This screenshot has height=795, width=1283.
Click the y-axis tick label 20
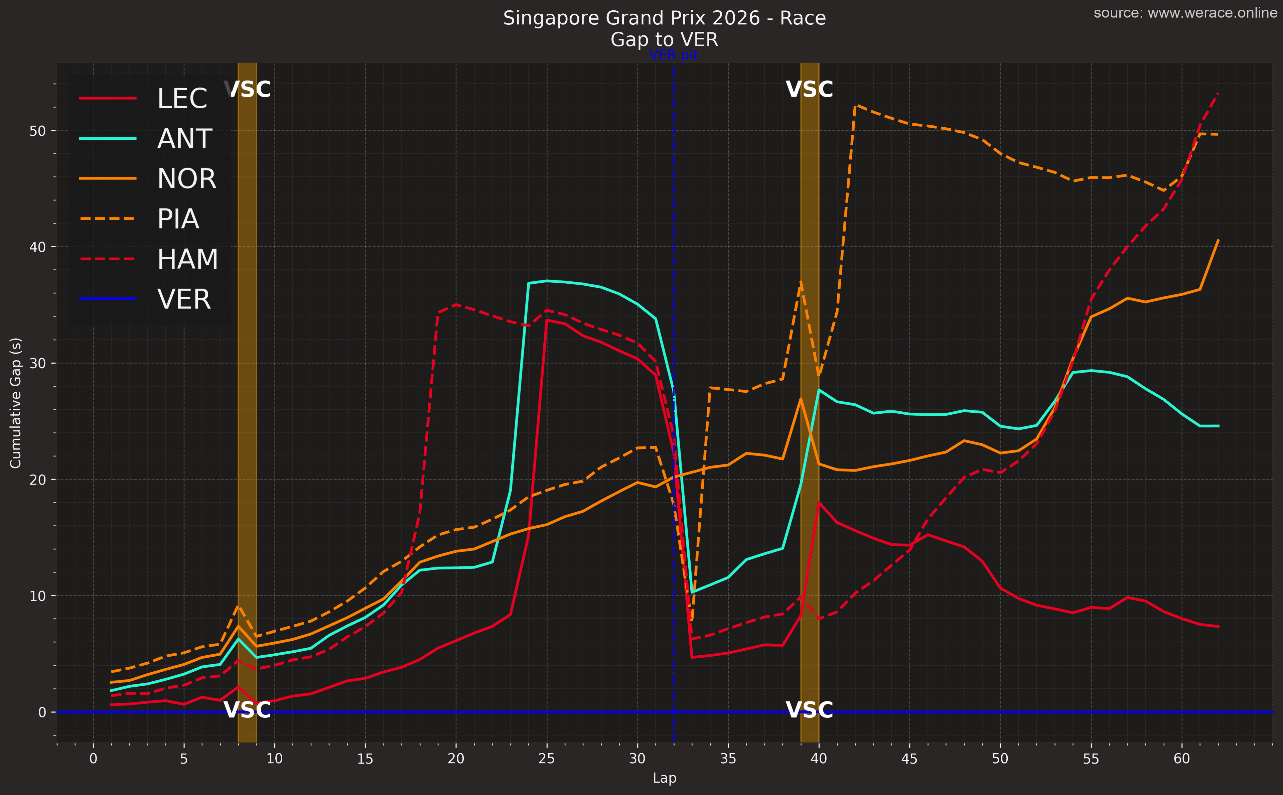pos(38,480)
